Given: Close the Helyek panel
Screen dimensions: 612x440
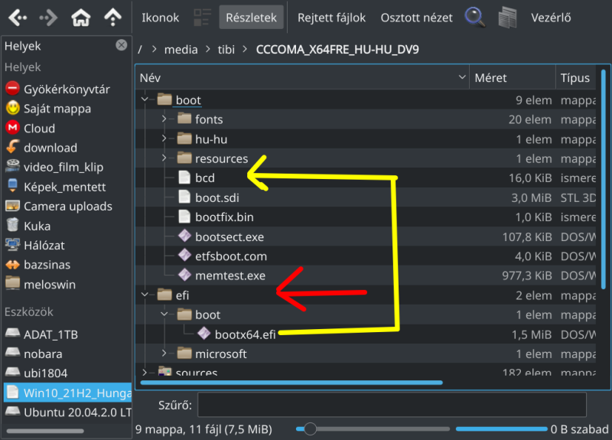Looking at the screenshot, I should (x=122, y=45).
